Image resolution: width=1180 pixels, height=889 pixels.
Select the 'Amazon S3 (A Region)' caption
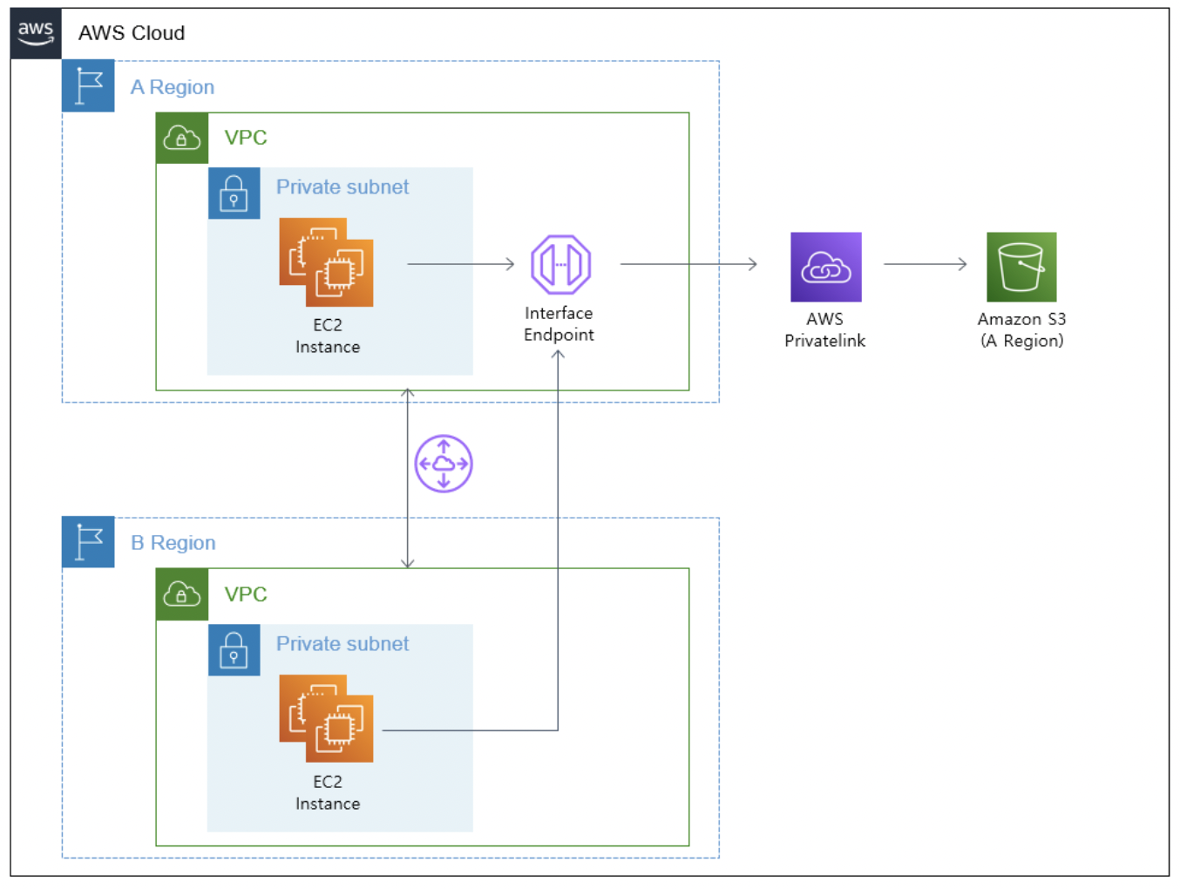click(x=1021, y=329)
